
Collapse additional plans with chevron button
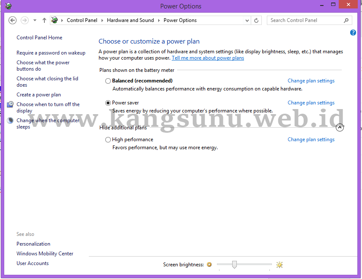click(x=340, y=127)
